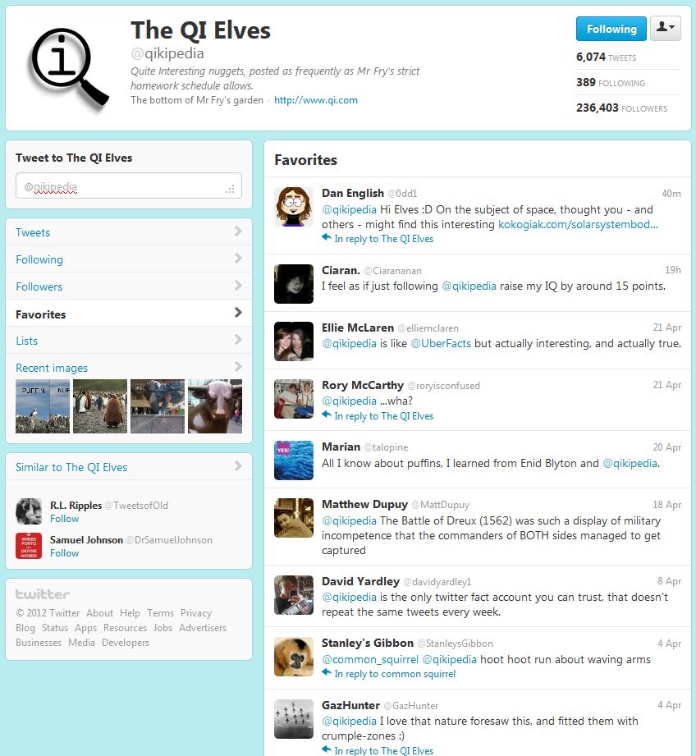This screenshot has width=696, height=756.
Task: Open the 236,403 followers count
Action: coord(622,108)
